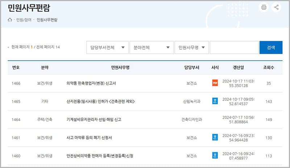Screen dimensions: 290x168
Task: Expand the 분야전체 dropdown
Action: click(x=151, y=47)
